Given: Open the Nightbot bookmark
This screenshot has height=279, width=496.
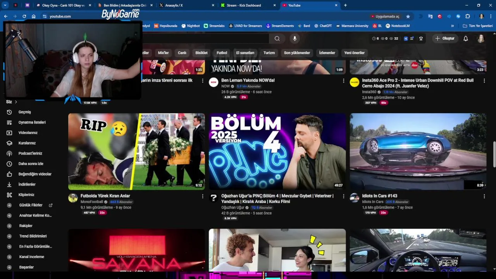Looking at the screenshot, I should (x=190, y=26).
